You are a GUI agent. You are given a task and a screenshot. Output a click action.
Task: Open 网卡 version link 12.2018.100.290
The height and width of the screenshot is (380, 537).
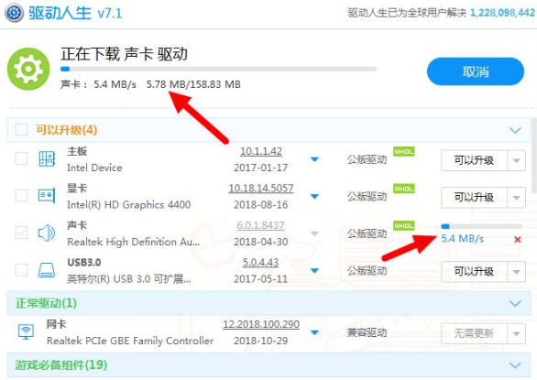click(261, 324)
